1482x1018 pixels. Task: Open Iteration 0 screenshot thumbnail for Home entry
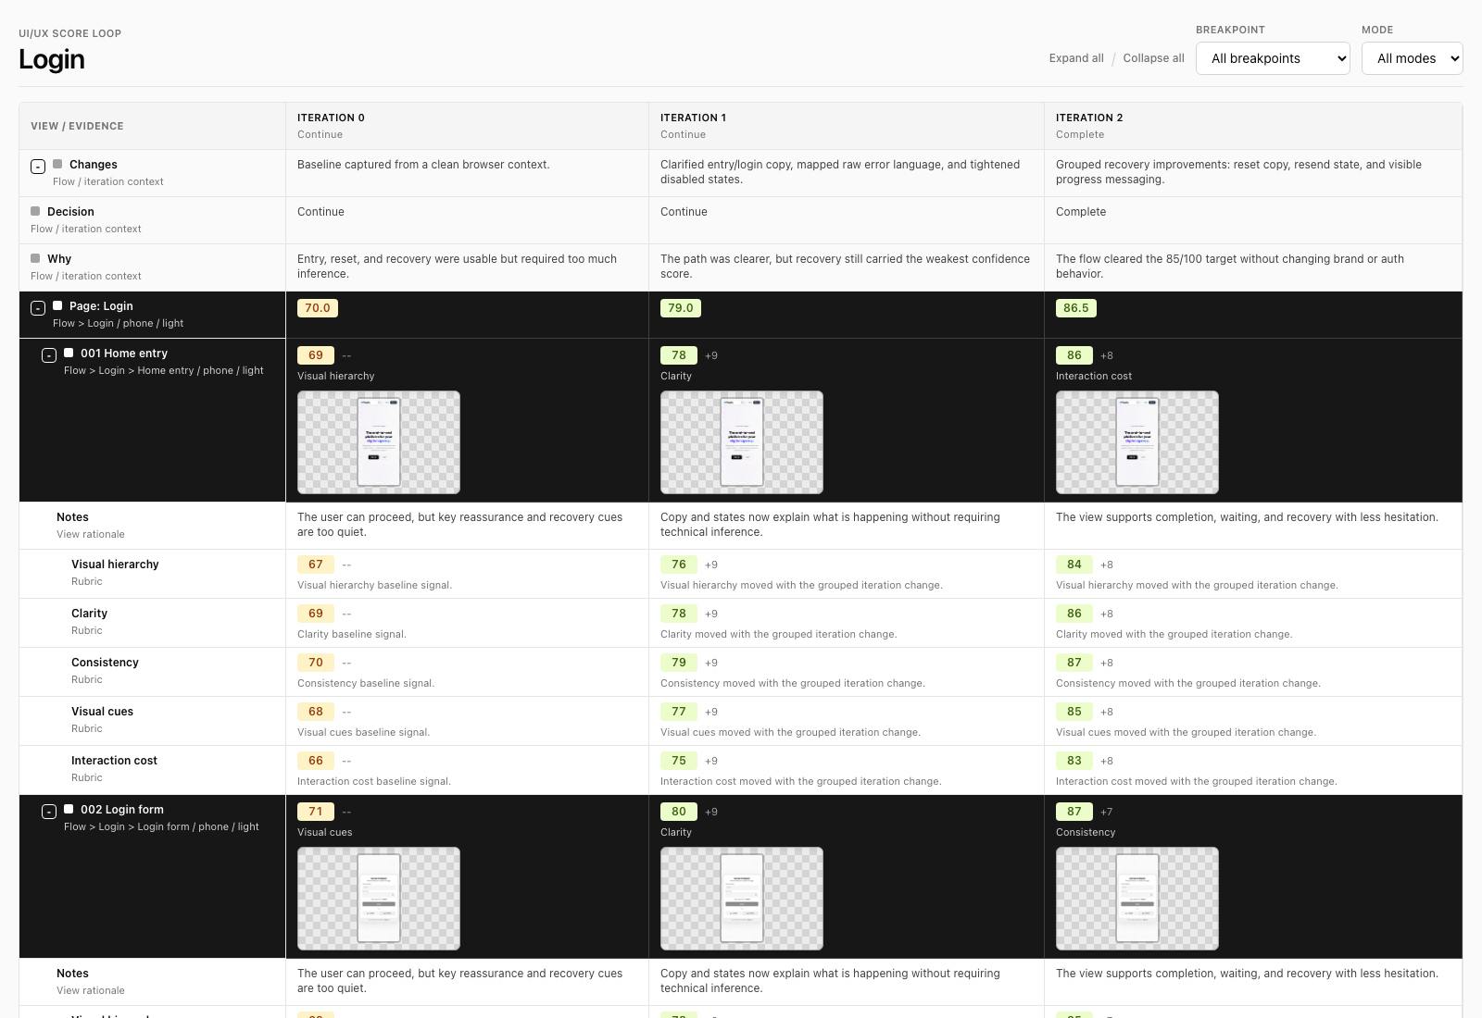coord(379,442)
